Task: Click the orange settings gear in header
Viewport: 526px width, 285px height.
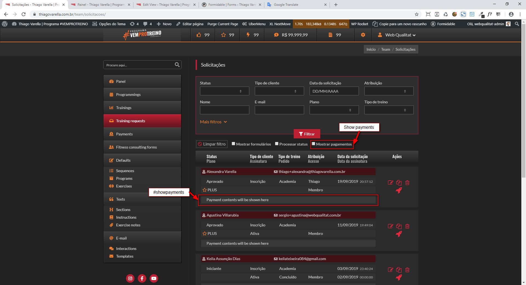Action: point(363,35)
